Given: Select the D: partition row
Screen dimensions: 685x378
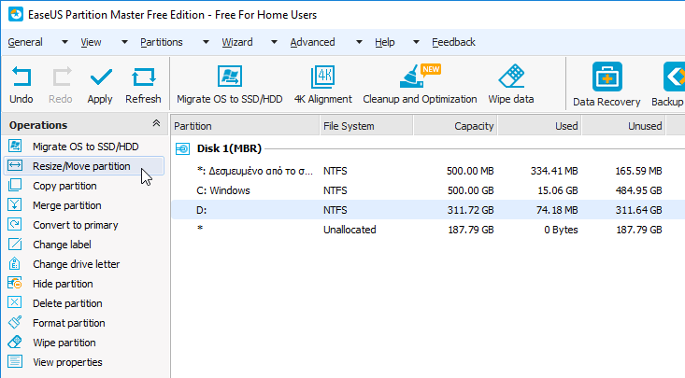Looking at the screenshot, I should [428, 210].
